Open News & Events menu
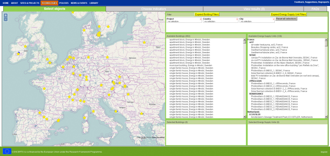 point(79,3)
